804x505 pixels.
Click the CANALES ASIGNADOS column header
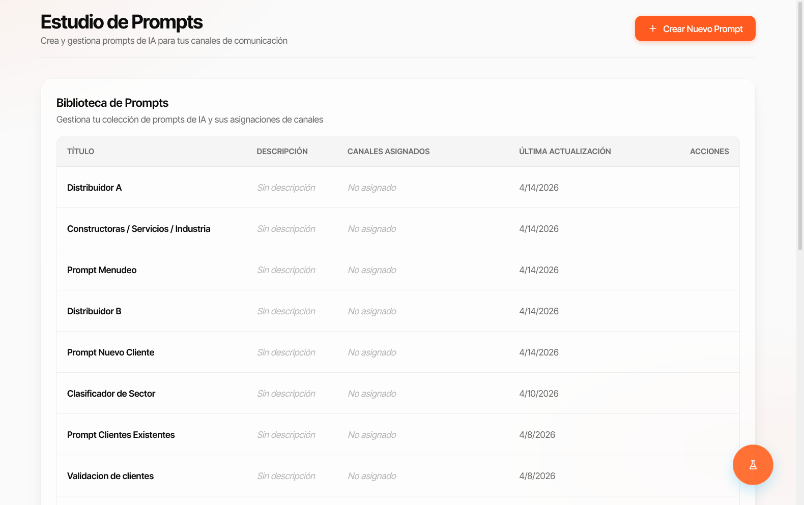(388, 152)
